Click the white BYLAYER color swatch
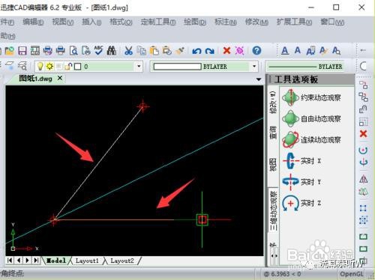This screenshot has height=280, width=375. 177,67
